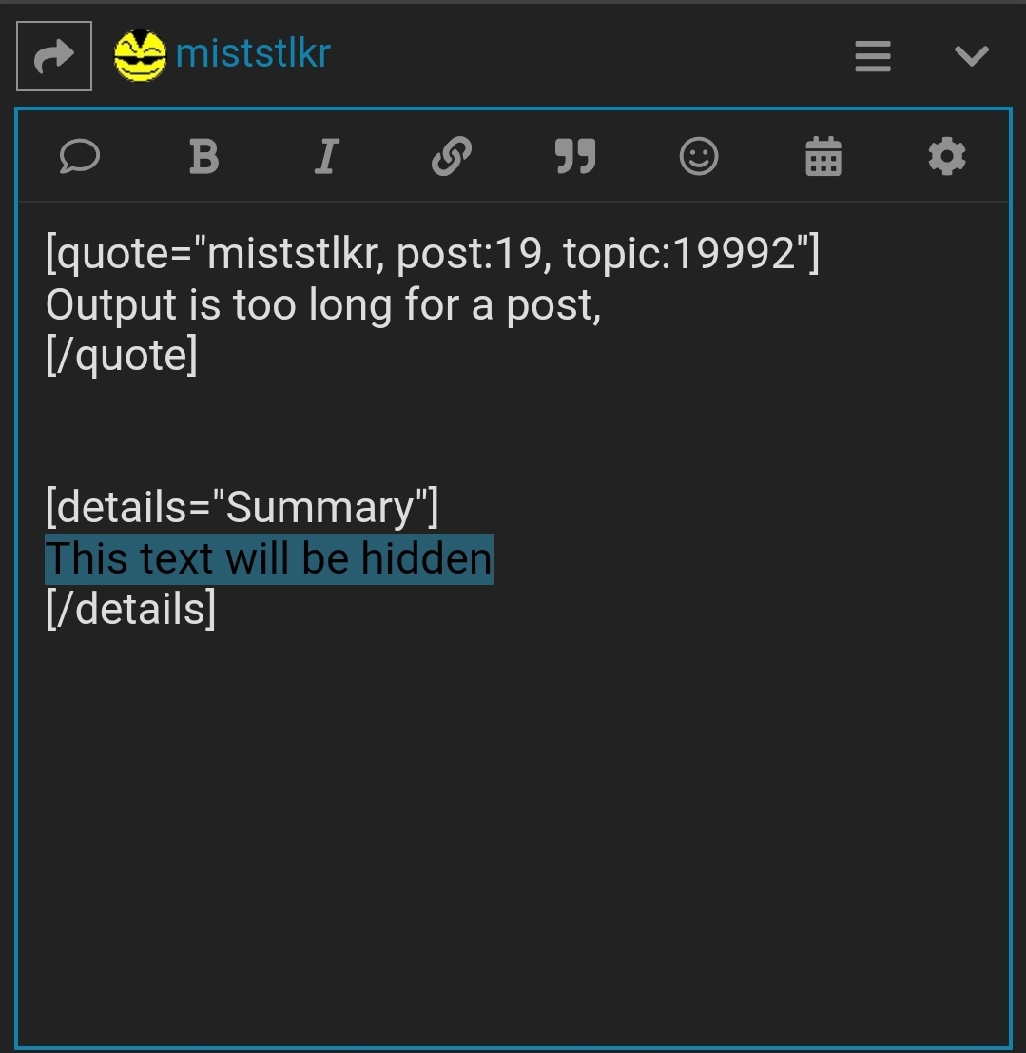This screenshot has height=1053, width=1026.
Task: Click the [quote="miststlkr, post:19"] line
Action: [x=433, y=254]
